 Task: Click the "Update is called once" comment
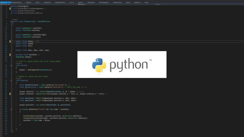coord(32,76)
